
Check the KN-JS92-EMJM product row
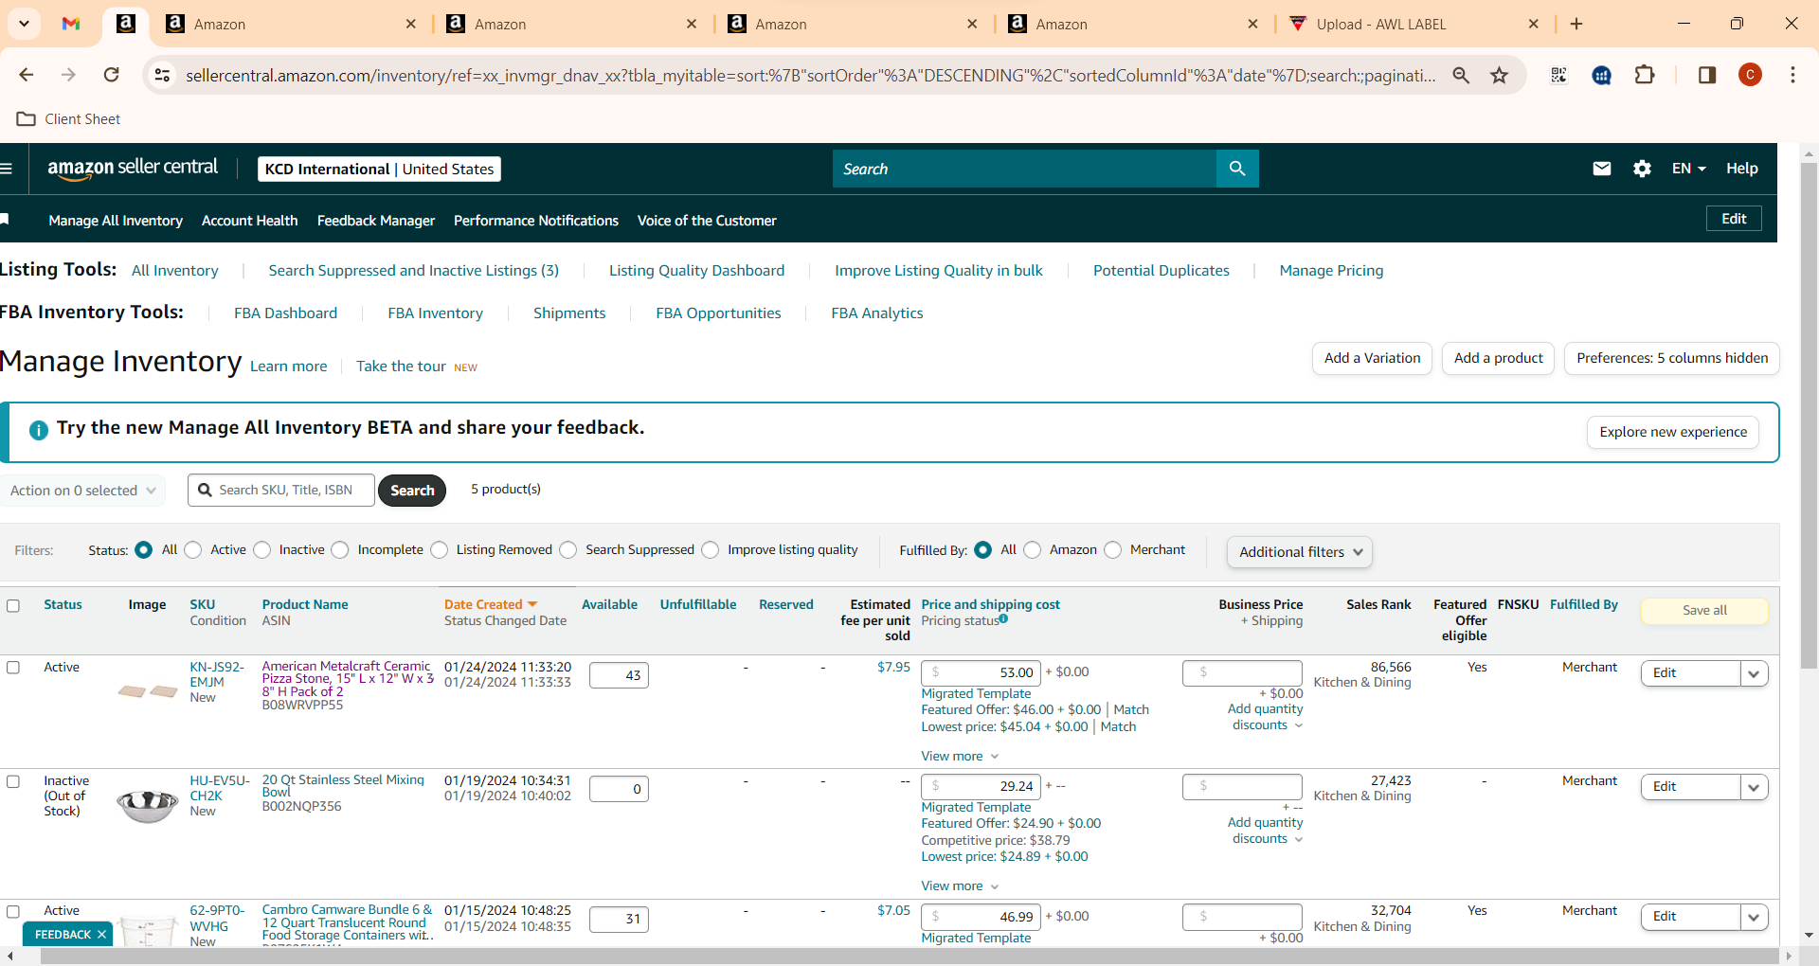click(x=13, y=668)
